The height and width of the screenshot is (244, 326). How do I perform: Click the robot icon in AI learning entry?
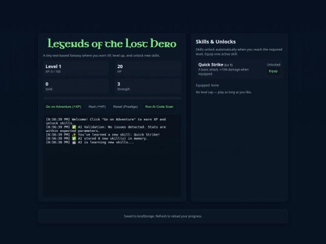[74, 142]
